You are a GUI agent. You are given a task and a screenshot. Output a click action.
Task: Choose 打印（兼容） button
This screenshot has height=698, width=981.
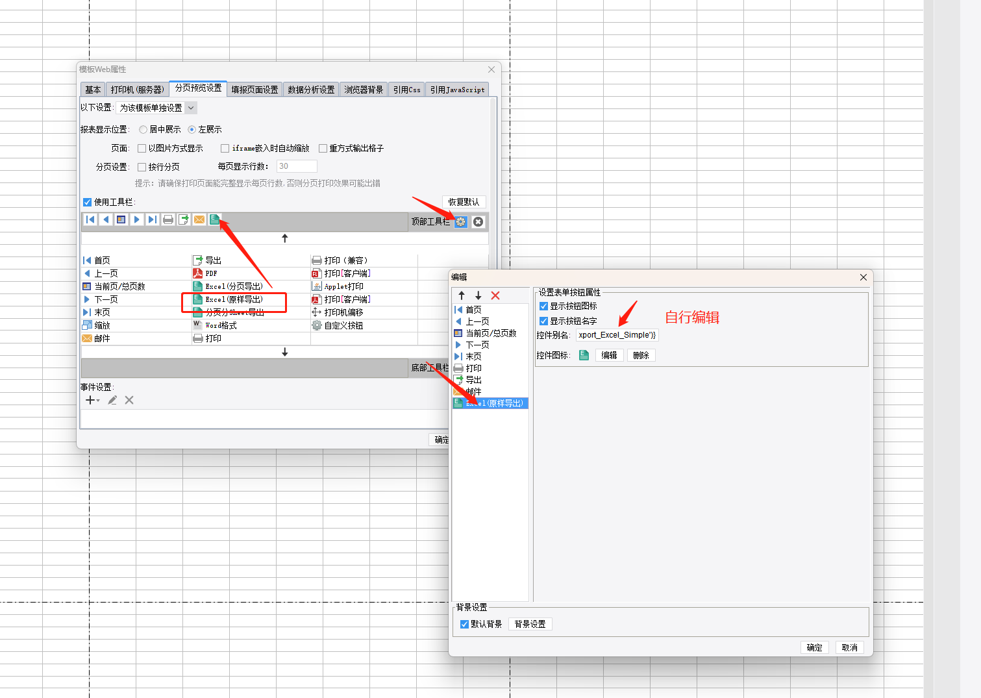pos(340,260)
